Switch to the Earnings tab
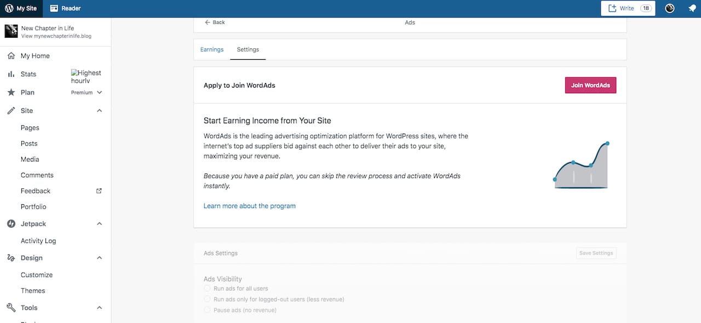The width and height of the screenshot is (701, 323). point(212,49)
